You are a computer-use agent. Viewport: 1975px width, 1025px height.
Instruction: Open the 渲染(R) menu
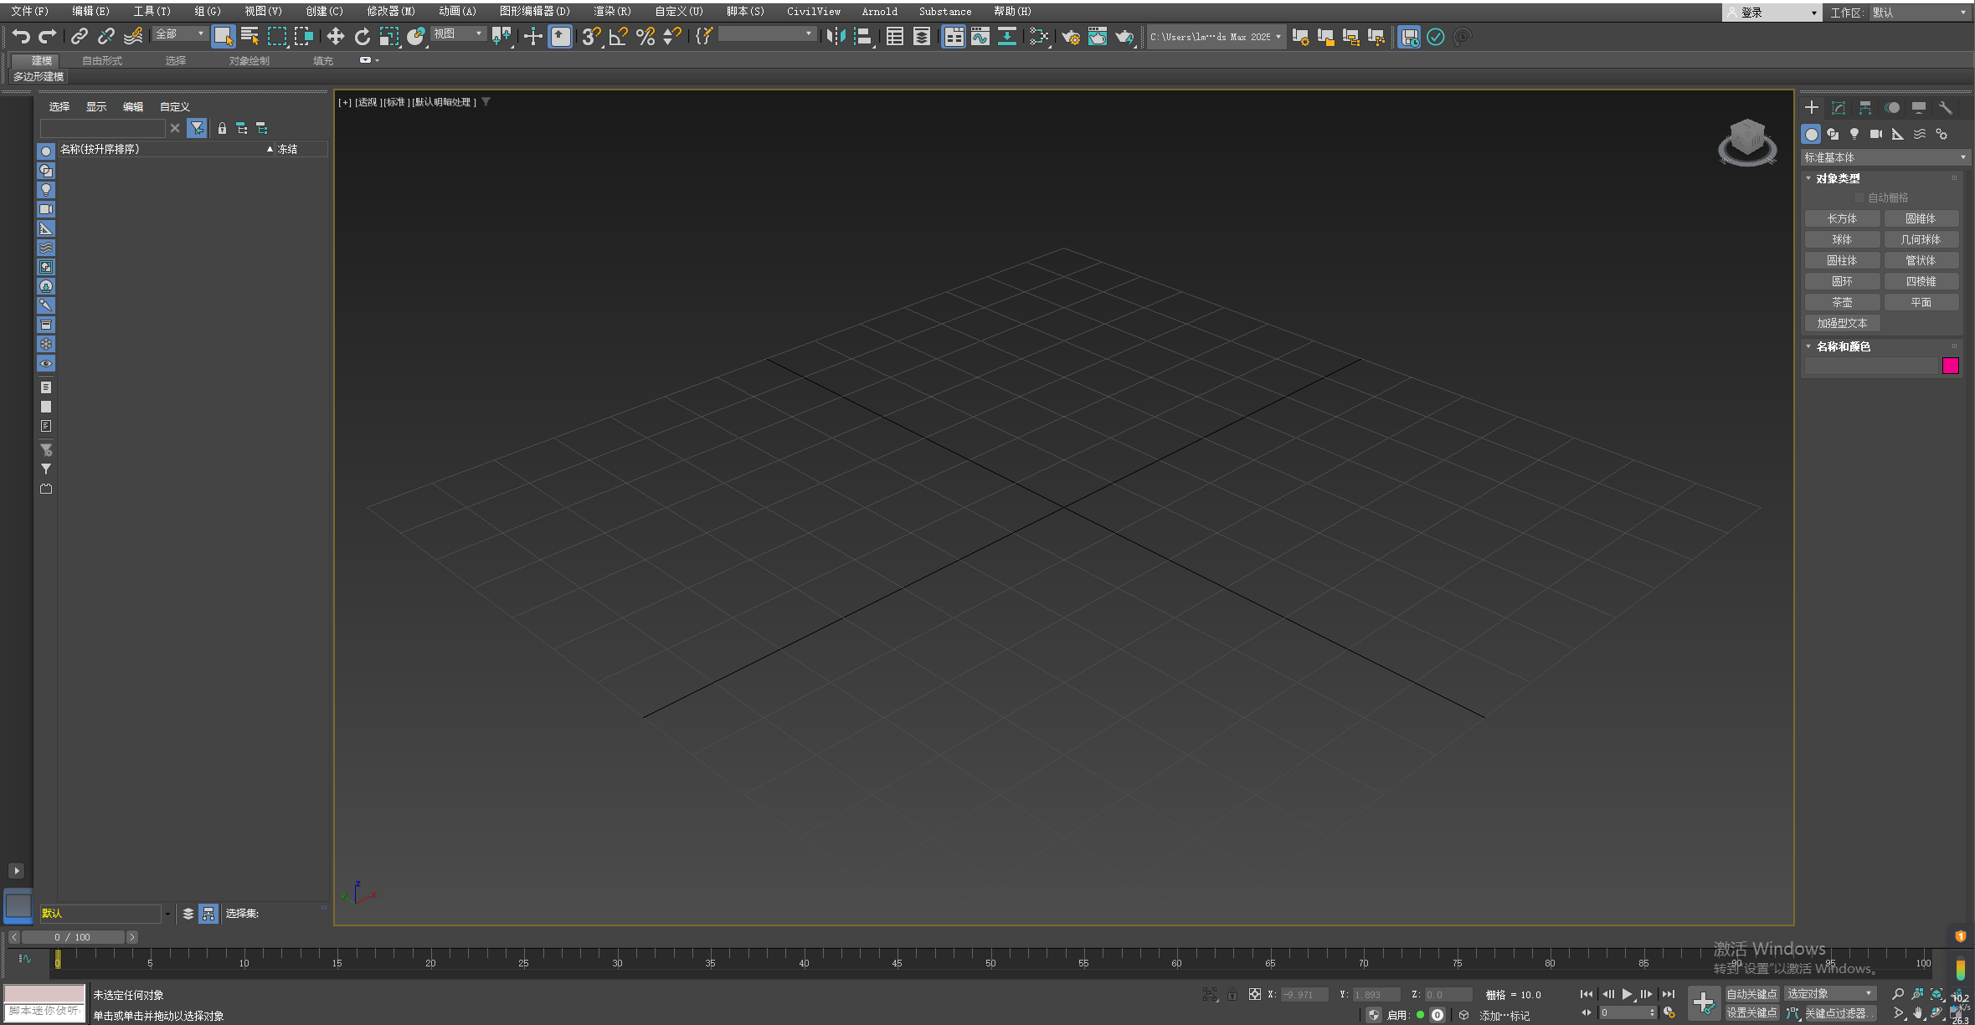click(613, 11)
